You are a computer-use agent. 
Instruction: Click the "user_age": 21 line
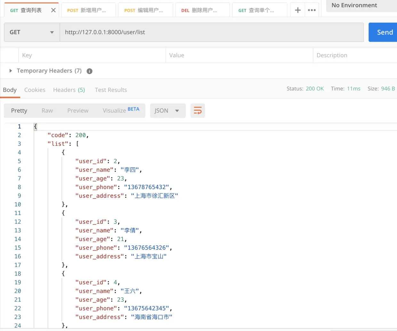(x=101, y=239)
